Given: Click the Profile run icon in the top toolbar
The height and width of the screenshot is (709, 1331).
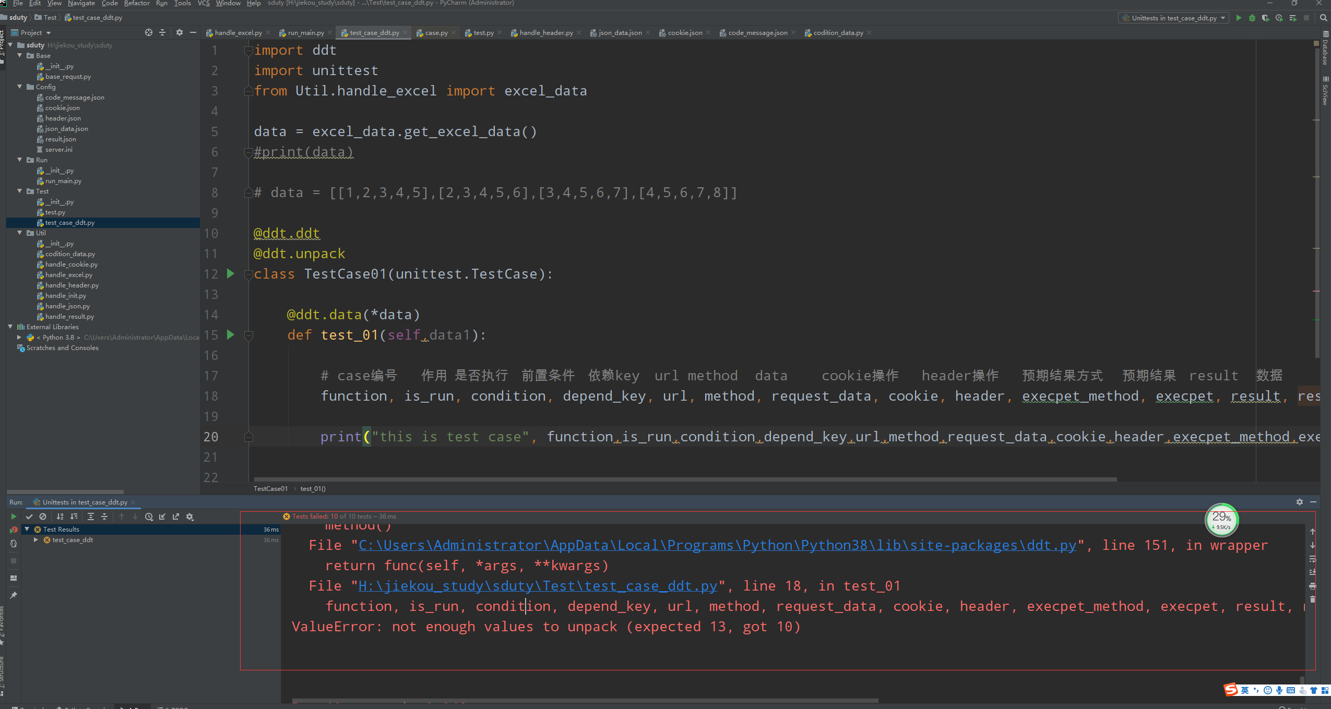Looking at the screenshot, I should pyautogui.click(x=1279, y=18).
